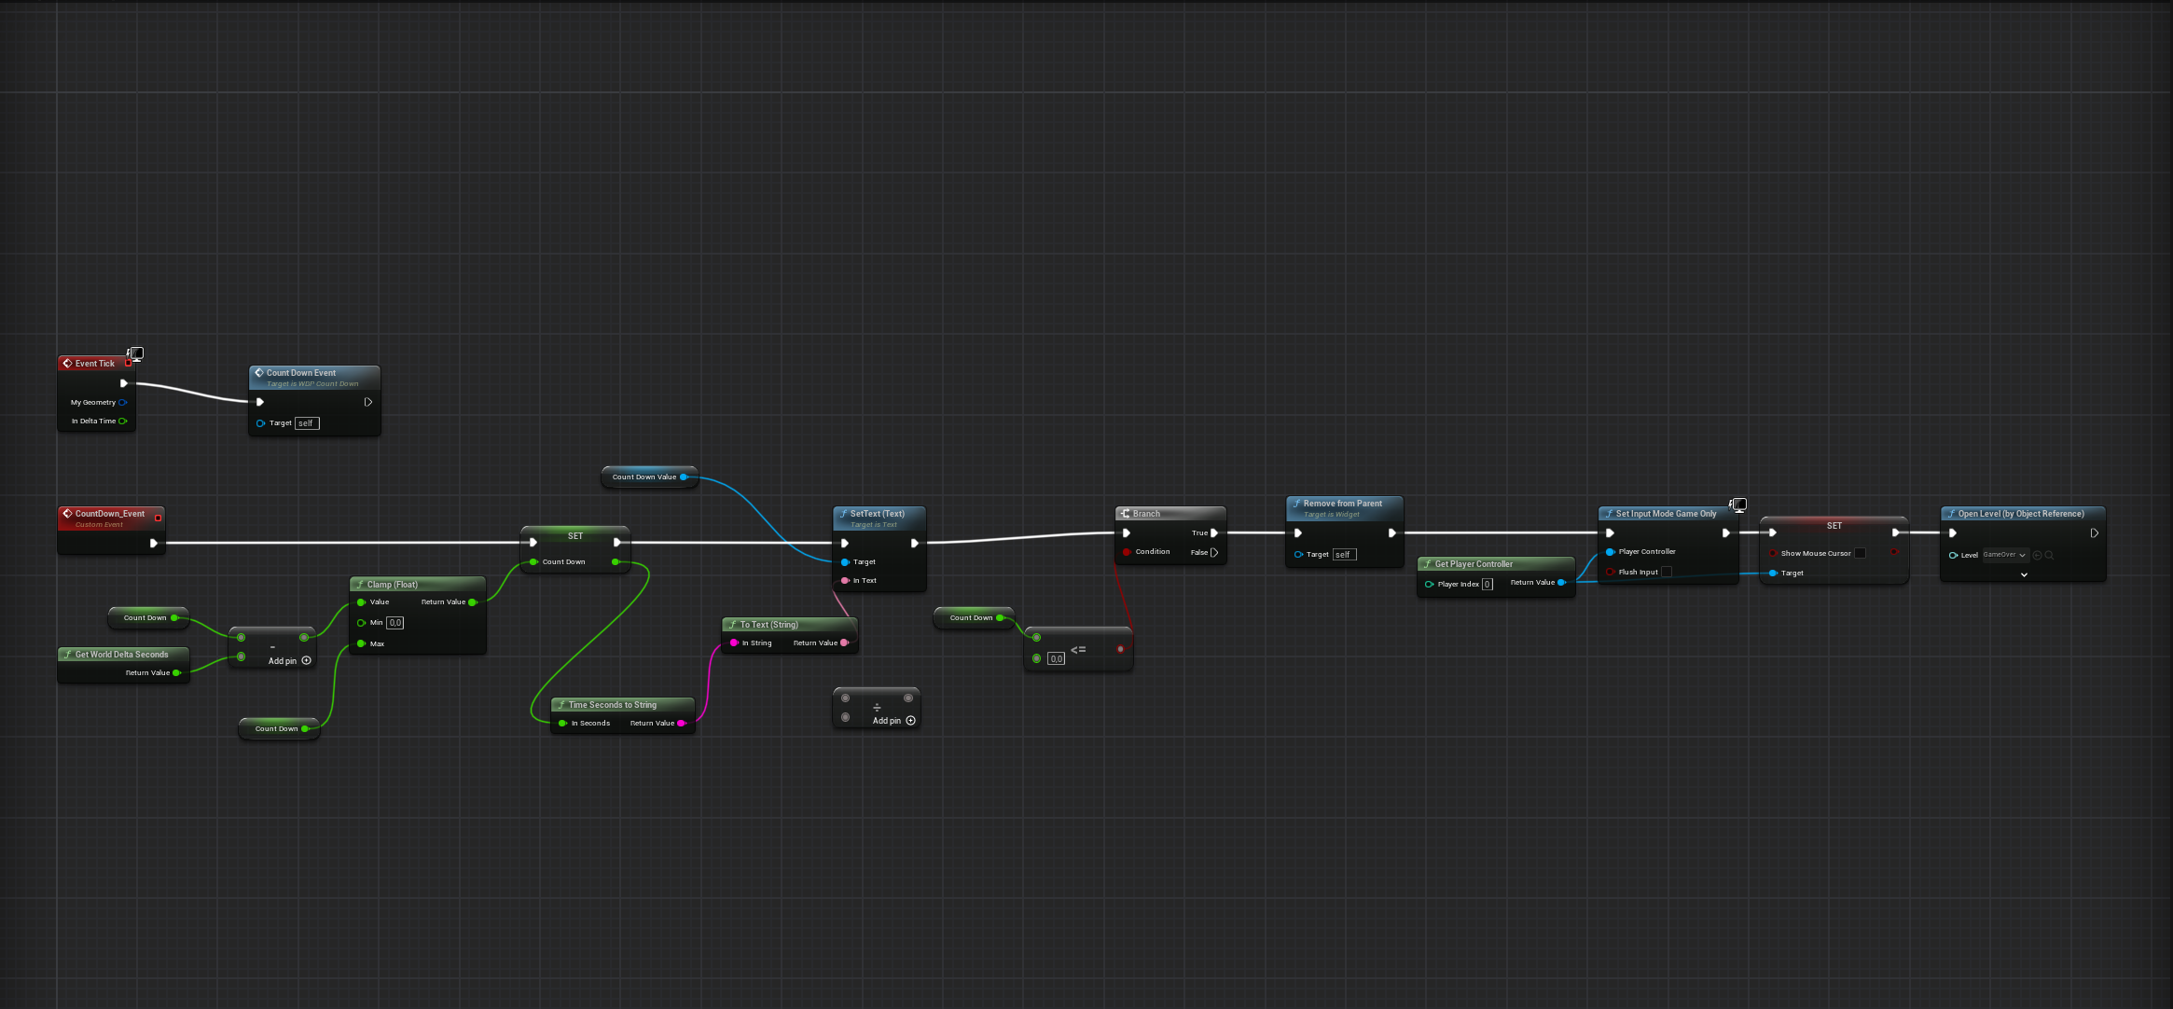
Task: Click the use-selected arrow icon beside Level
Action: click(x=2037, y=555)
